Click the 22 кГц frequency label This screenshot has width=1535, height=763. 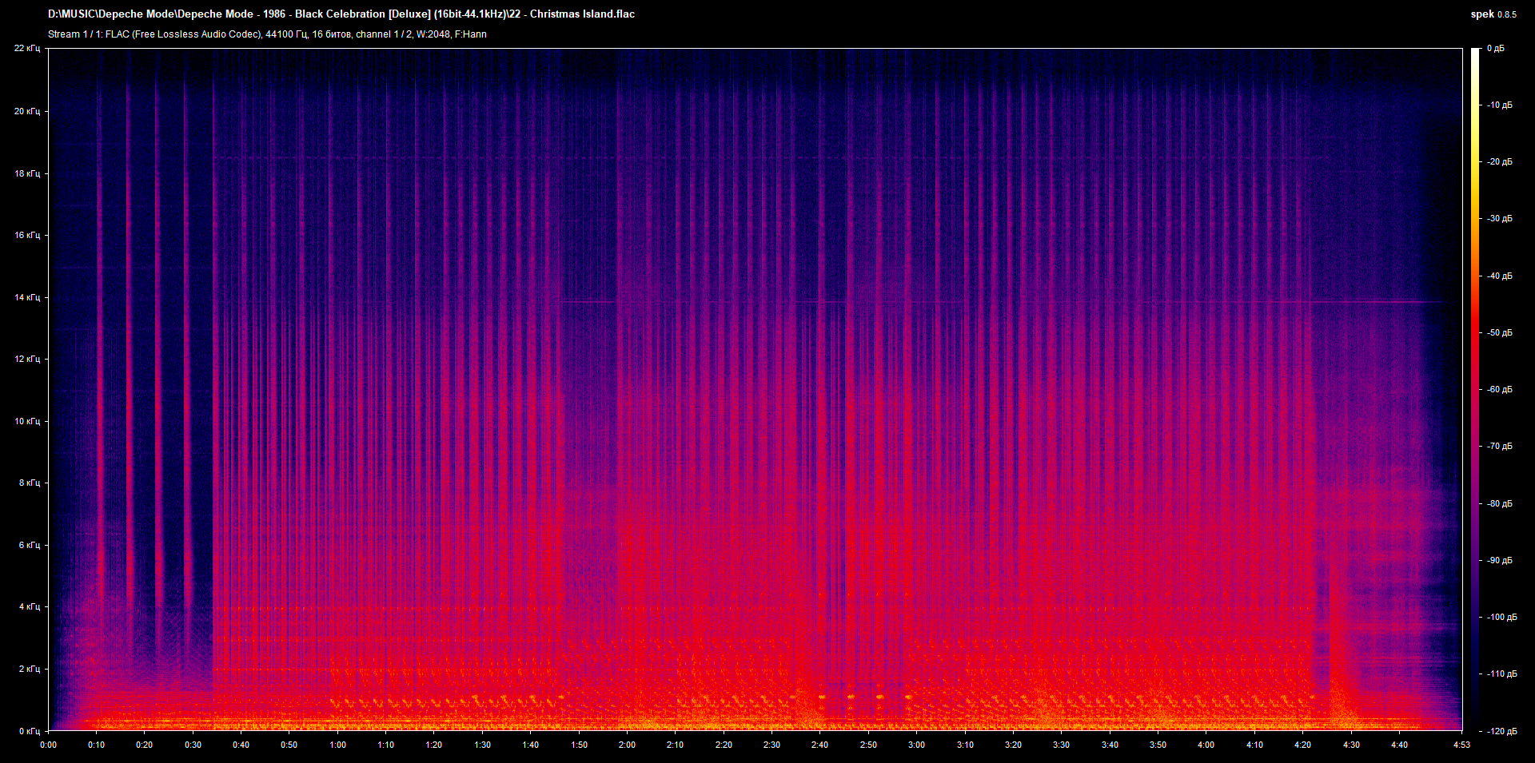27,49
